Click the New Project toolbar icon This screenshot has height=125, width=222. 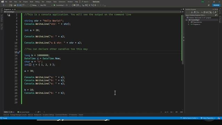pyautogui.click(x=11, y=5)
